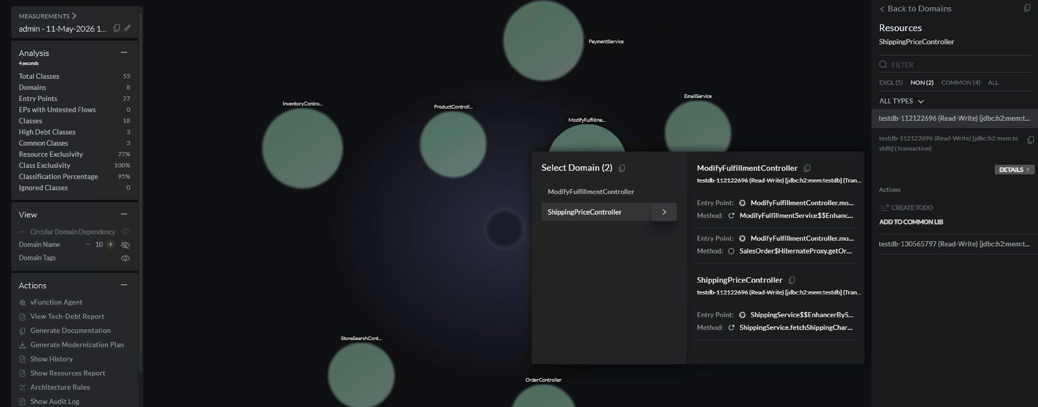
Task: Click the Show History icon
Action: tap(22, 359)
